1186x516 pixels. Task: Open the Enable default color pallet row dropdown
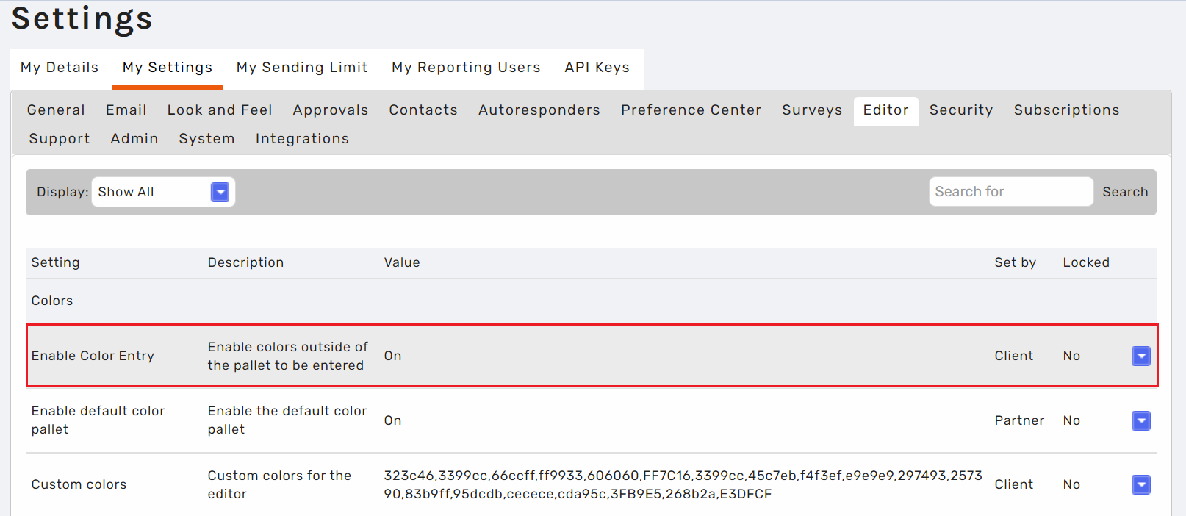1140,420
